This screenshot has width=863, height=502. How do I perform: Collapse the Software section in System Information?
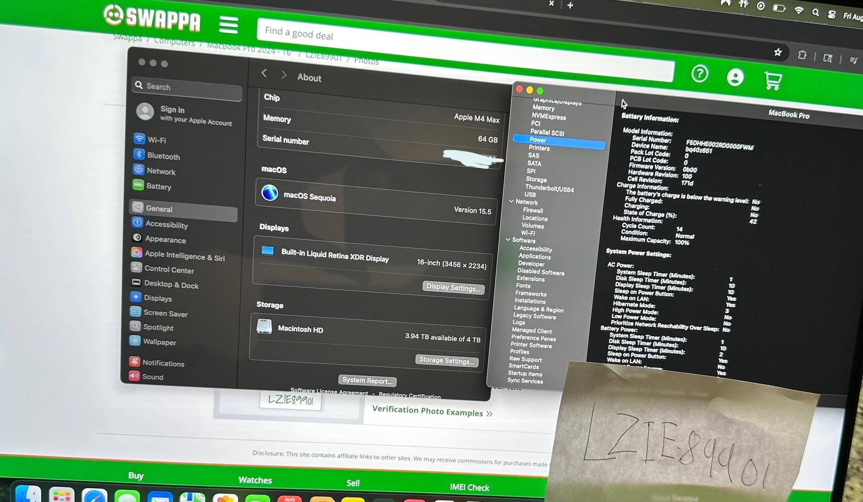(x=508, y=239)
